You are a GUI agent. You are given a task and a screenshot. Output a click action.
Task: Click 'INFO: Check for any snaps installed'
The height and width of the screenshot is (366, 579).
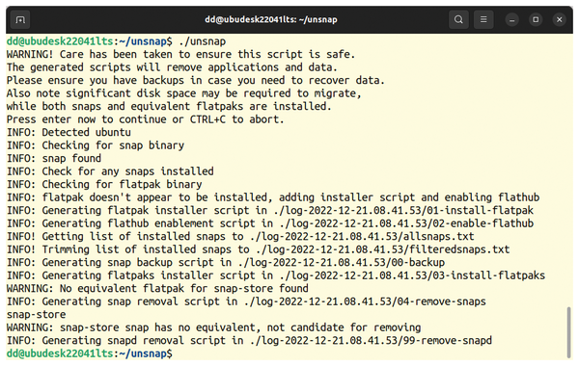[110, 171]
